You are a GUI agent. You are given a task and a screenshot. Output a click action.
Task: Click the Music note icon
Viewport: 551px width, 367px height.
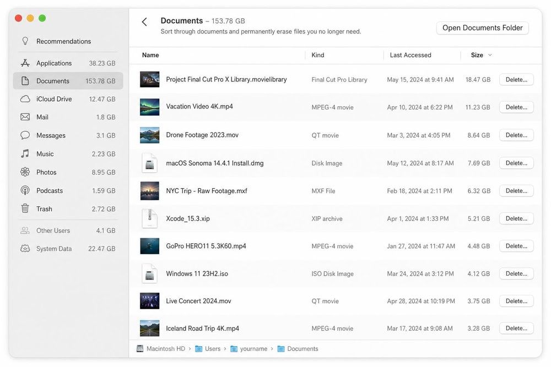pyautogui.click(x=25, y=154)
